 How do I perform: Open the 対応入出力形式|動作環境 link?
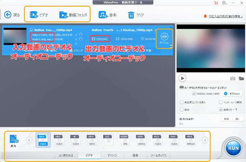point(226,16)
